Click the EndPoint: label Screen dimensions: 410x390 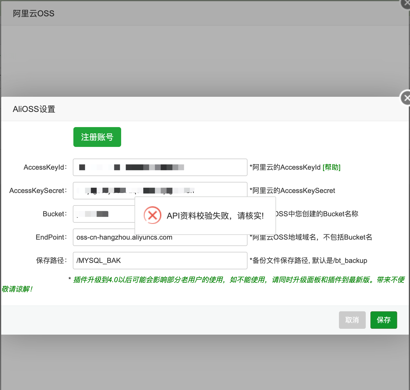pyautogui.click(x=51, y=237)
